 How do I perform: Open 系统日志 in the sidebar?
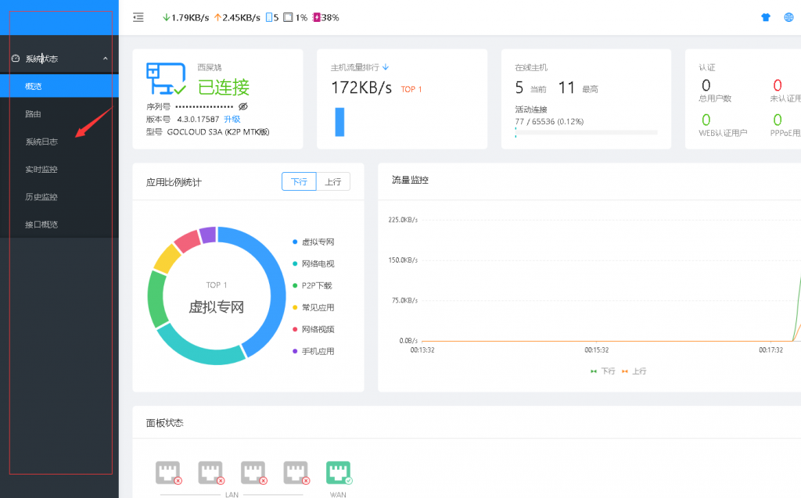[41, 142]
